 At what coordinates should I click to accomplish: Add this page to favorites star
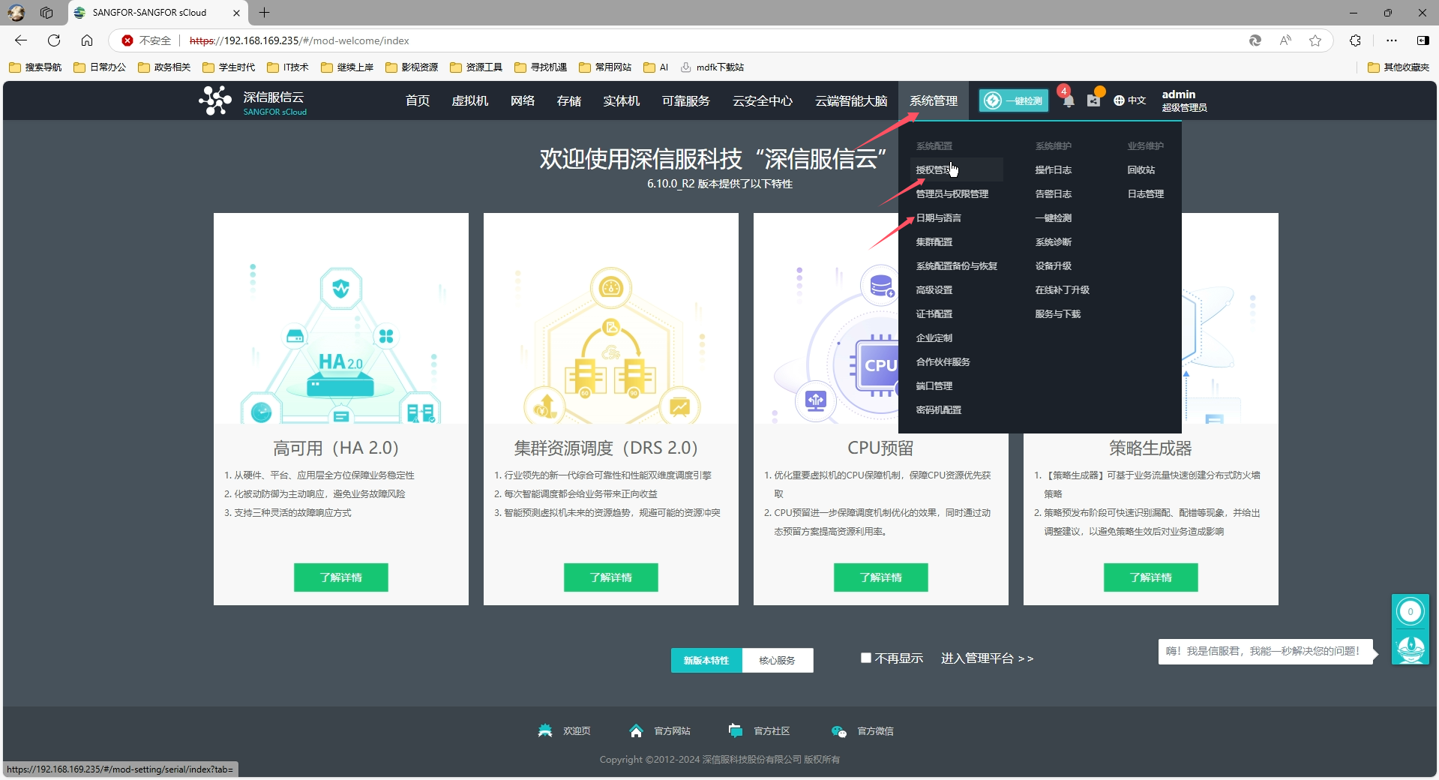[x=1315, y=40]
